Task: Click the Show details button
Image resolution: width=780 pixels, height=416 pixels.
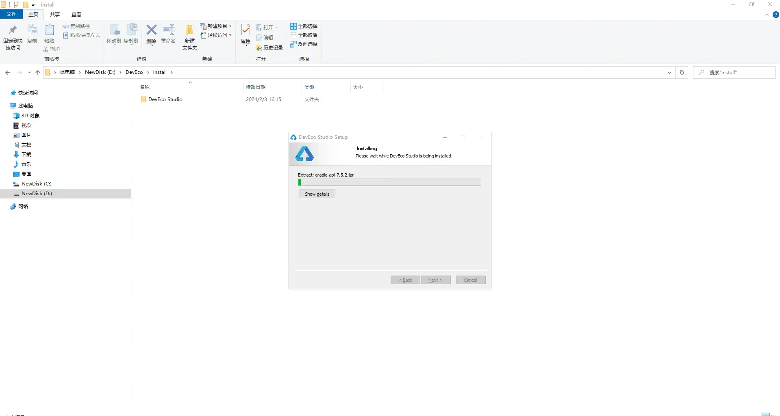Action: pos(317,194)
